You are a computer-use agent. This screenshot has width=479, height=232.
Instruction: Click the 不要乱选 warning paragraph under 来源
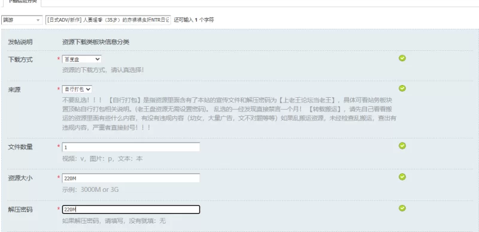(x=229, y=114)
